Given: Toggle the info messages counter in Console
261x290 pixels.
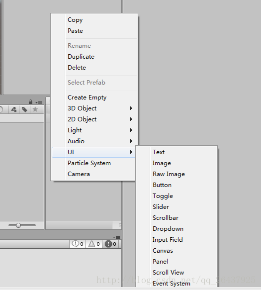Looking at the screenshot, I should 78,244.
